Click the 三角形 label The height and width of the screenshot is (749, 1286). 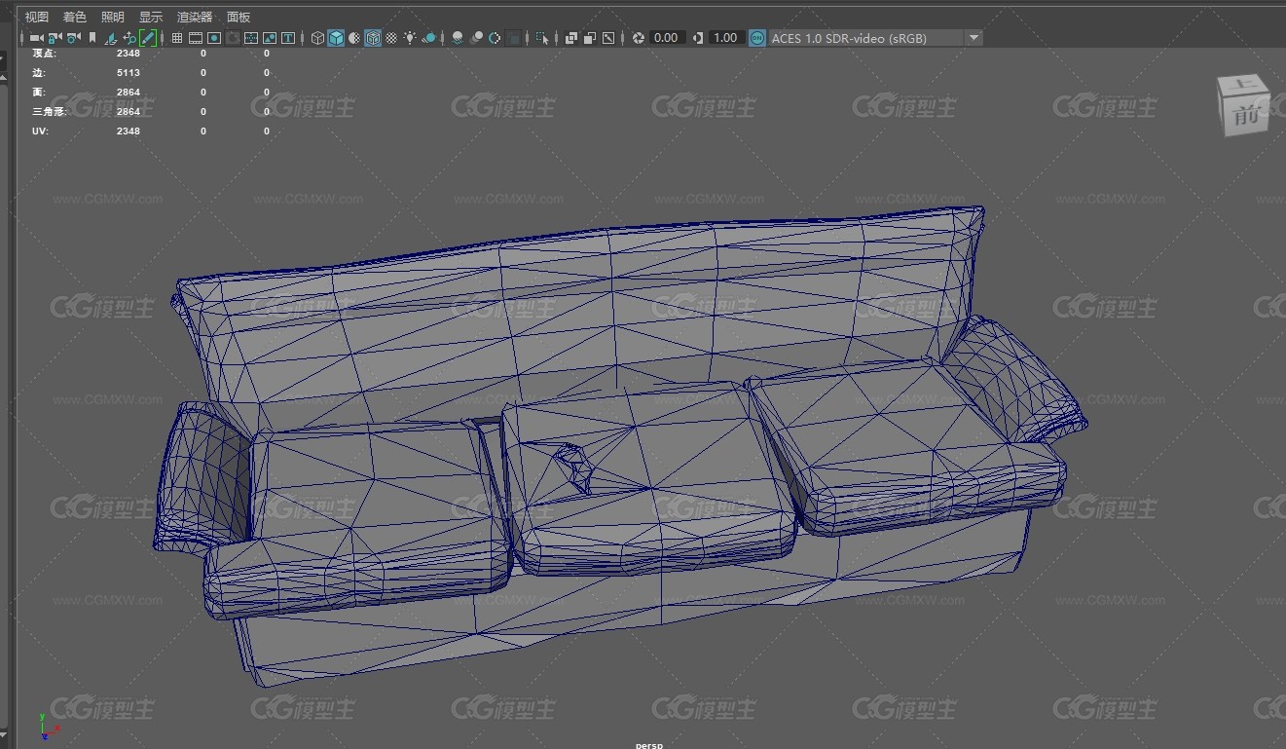click(x=48, y=112)
